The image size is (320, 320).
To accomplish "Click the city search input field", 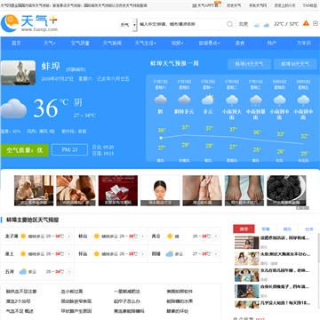I will click(181, 24).
